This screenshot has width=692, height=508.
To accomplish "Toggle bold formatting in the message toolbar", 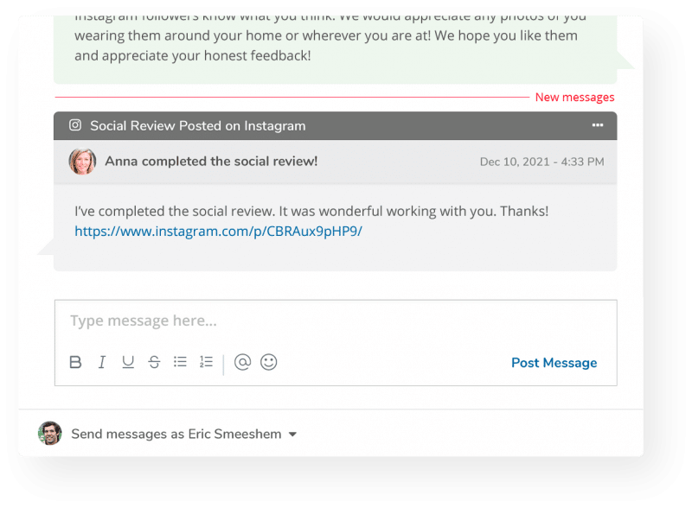I will 75,362.
